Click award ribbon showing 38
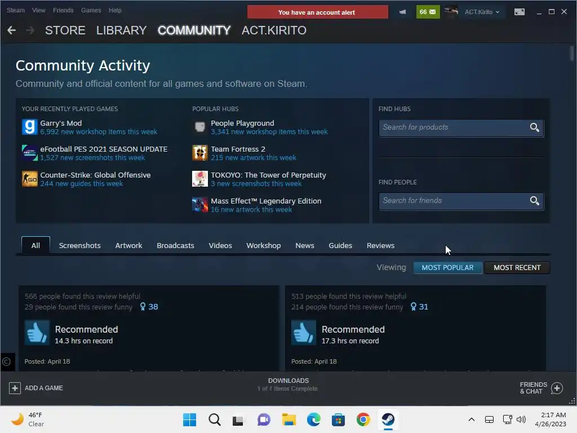577x433 pixels. [x=149, y=307]
